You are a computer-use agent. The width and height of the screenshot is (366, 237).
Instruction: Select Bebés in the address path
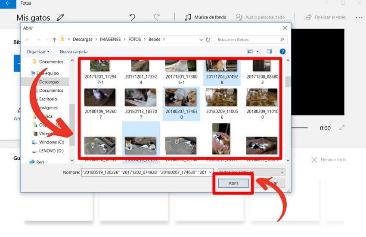pyautogui.click(x=154, y=40)
